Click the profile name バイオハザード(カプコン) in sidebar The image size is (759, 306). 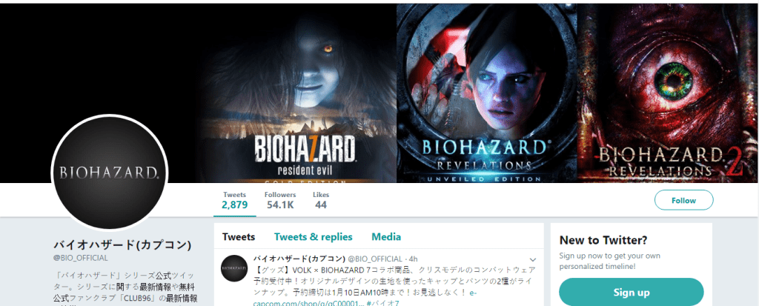click(x=122, y=245)
